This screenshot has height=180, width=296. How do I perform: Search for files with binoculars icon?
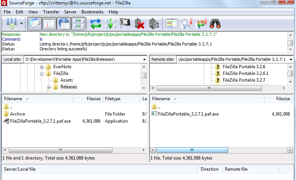(215, 24)
